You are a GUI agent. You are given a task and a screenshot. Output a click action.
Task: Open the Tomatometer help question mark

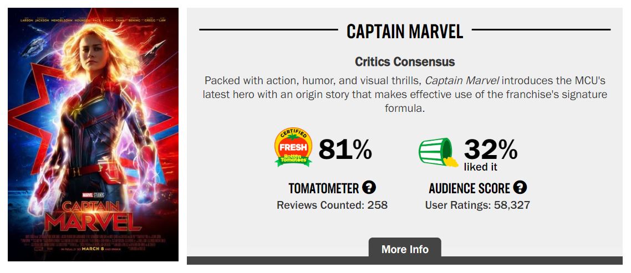pyautogui.click(x=369, y=188)
